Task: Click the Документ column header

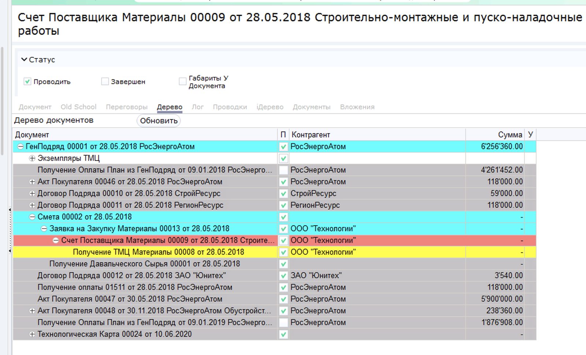Action: pos(145,135)
